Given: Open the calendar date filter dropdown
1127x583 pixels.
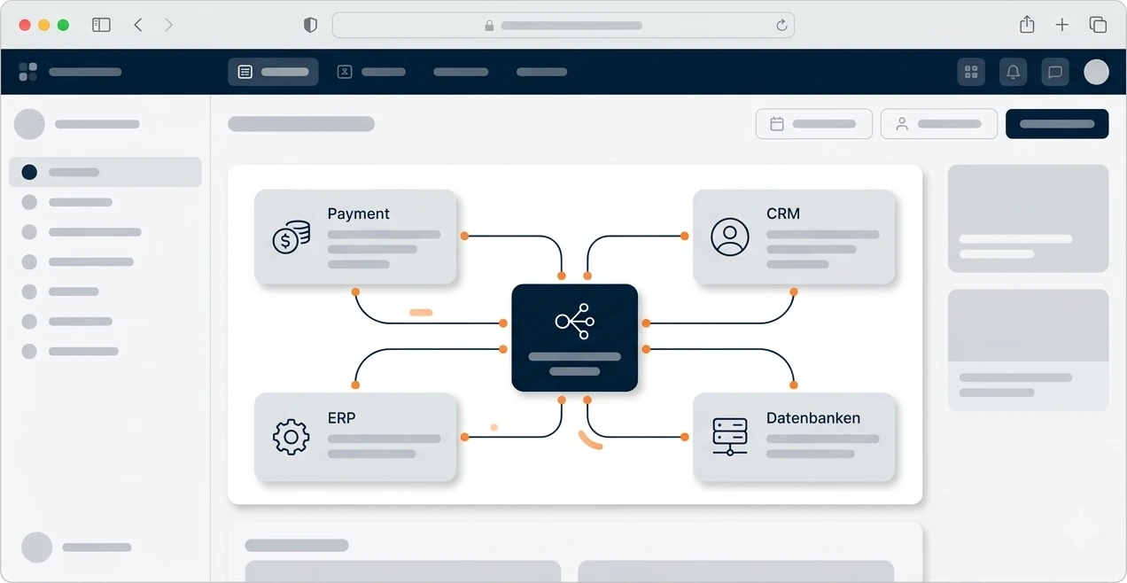Looking at the screenshot, I should point(814,124).
